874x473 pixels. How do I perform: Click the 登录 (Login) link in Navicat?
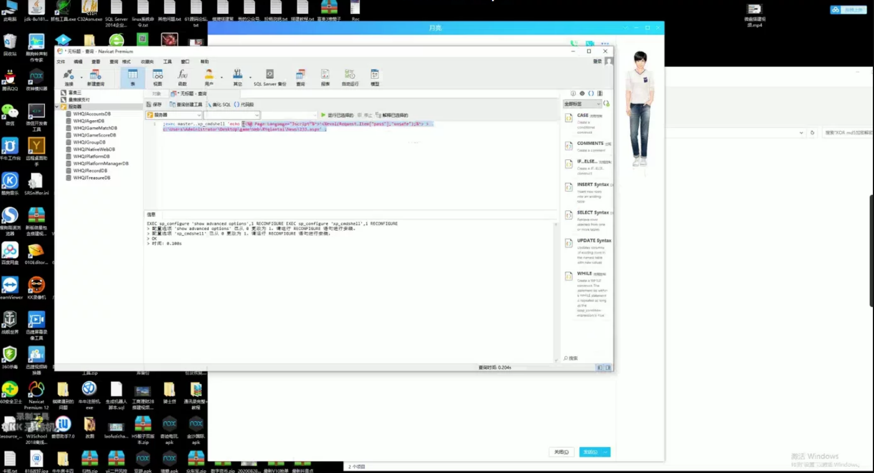(597, 62)
